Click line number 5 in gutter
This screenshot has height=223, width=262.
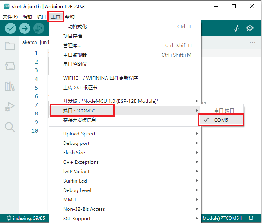click(x=36, y=88)
